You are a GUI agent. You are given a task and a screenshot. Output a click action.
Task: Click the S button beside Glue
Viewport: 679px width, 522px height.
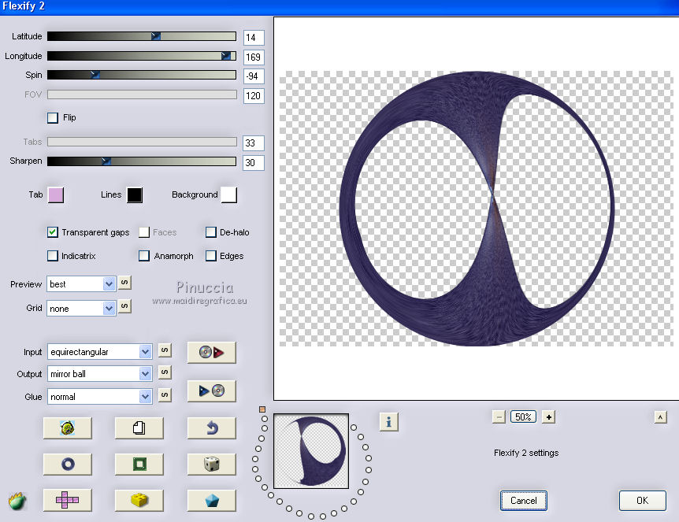[x=165, y=395]
